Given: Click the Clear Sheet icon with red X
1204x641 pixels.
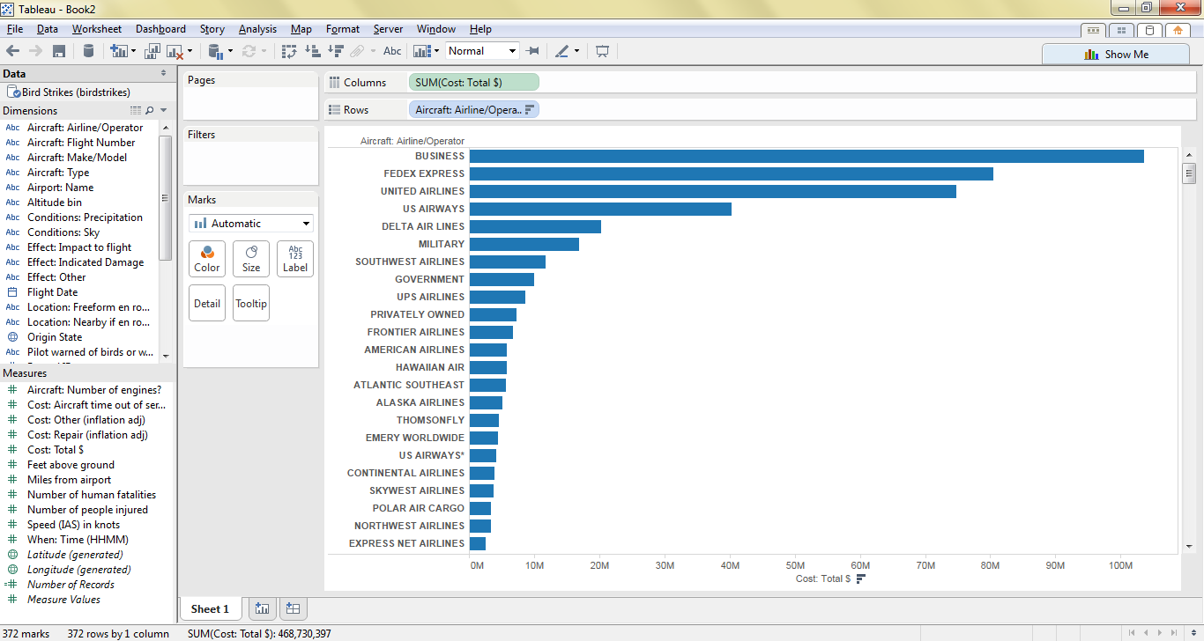Looking at the screenshot, I should click(x=175, y=51).
